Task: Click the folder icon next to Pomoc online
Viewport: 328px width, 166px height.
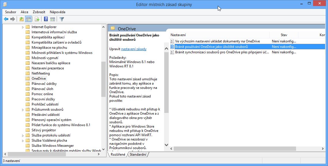Action: 28,94
